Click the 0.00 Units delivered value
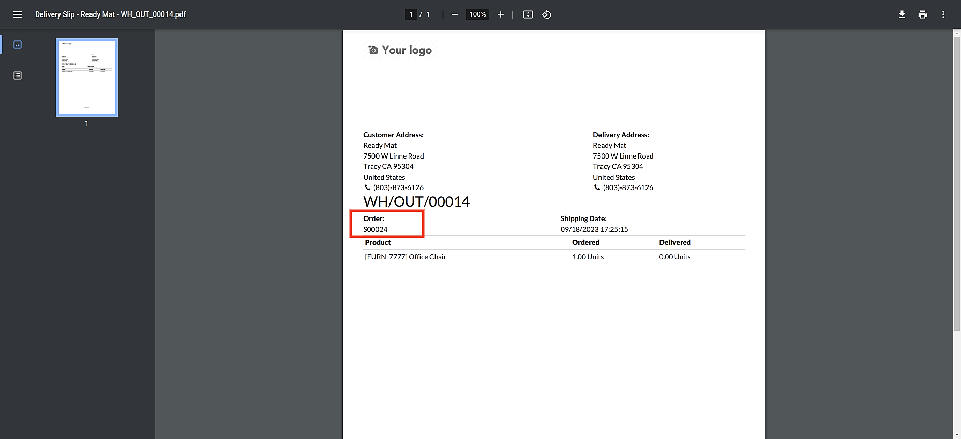 675,257
